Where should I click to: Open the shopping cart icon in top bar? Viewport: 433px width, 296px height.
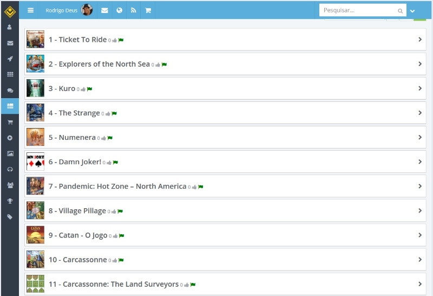coord(148,10)
